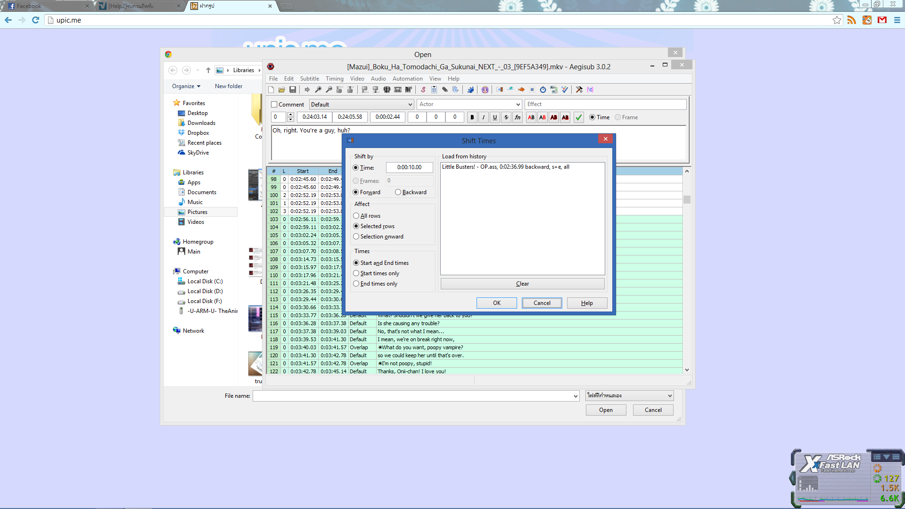Click the Automation manager icon
The image size is (905, 509).
tap(470, 90)
